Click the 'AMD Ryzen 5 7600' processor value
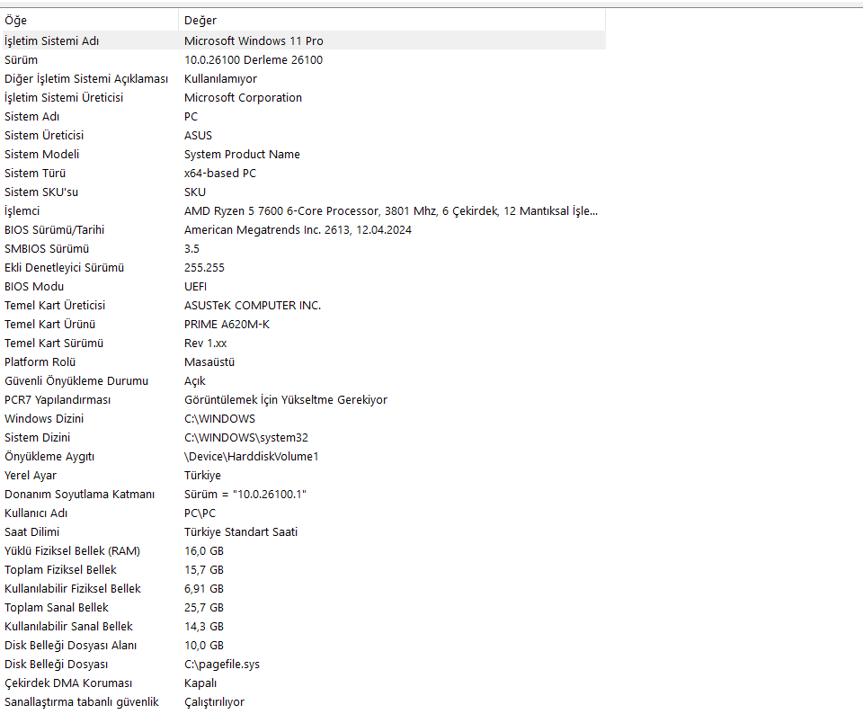 coord(391,210)
